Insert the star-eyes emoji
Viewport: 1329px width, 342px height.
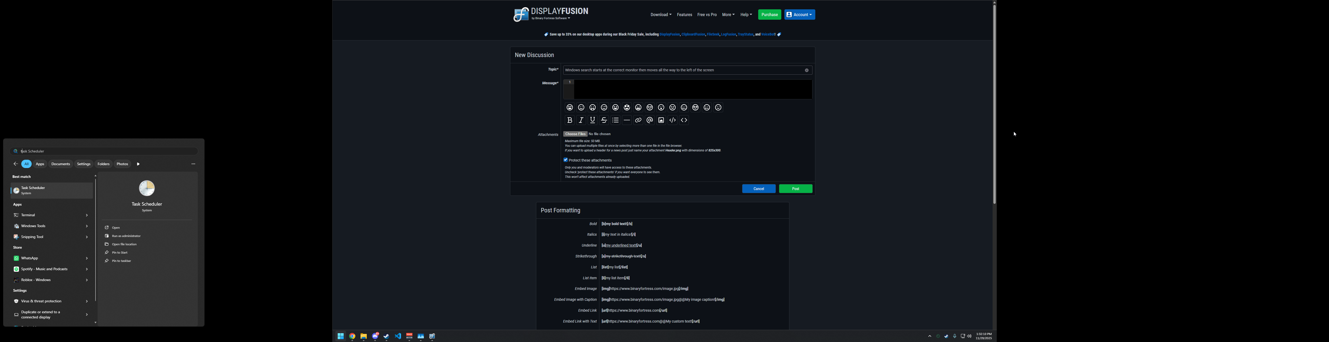(627, 108)
